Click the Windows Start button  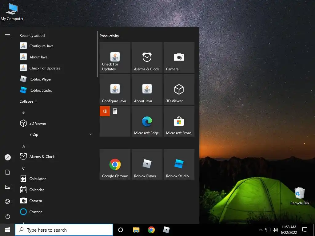7,230
